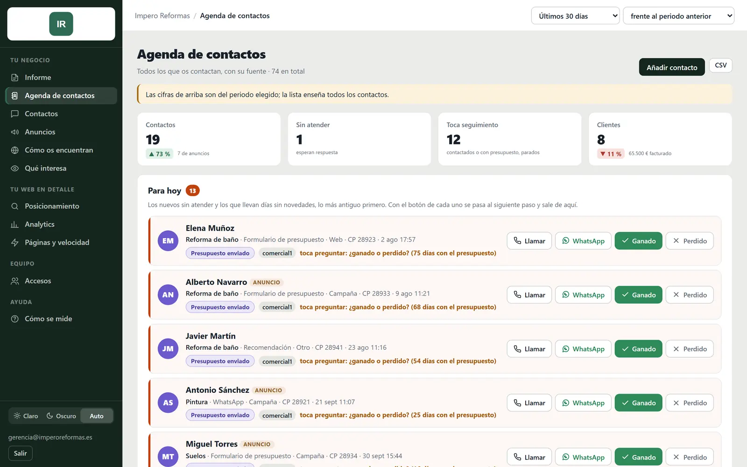The image size is (747, 467).
Task: Expand the frente al periodo anterior dropdown
Action: [x=678, y=16]
